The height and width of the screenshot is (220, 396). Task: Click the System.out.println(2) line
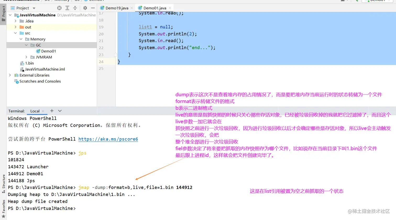click(x=168, y=34)
